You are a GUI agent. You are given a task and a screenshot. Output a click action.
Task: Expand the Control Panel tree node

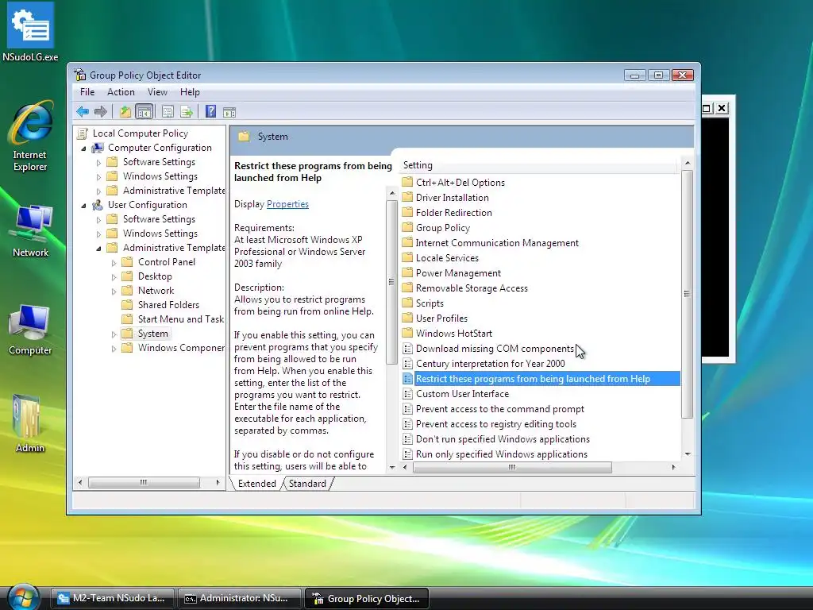114,263
